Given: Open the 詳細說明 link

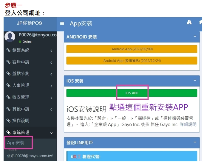Looking at the screenshot, I should [188, 124].
